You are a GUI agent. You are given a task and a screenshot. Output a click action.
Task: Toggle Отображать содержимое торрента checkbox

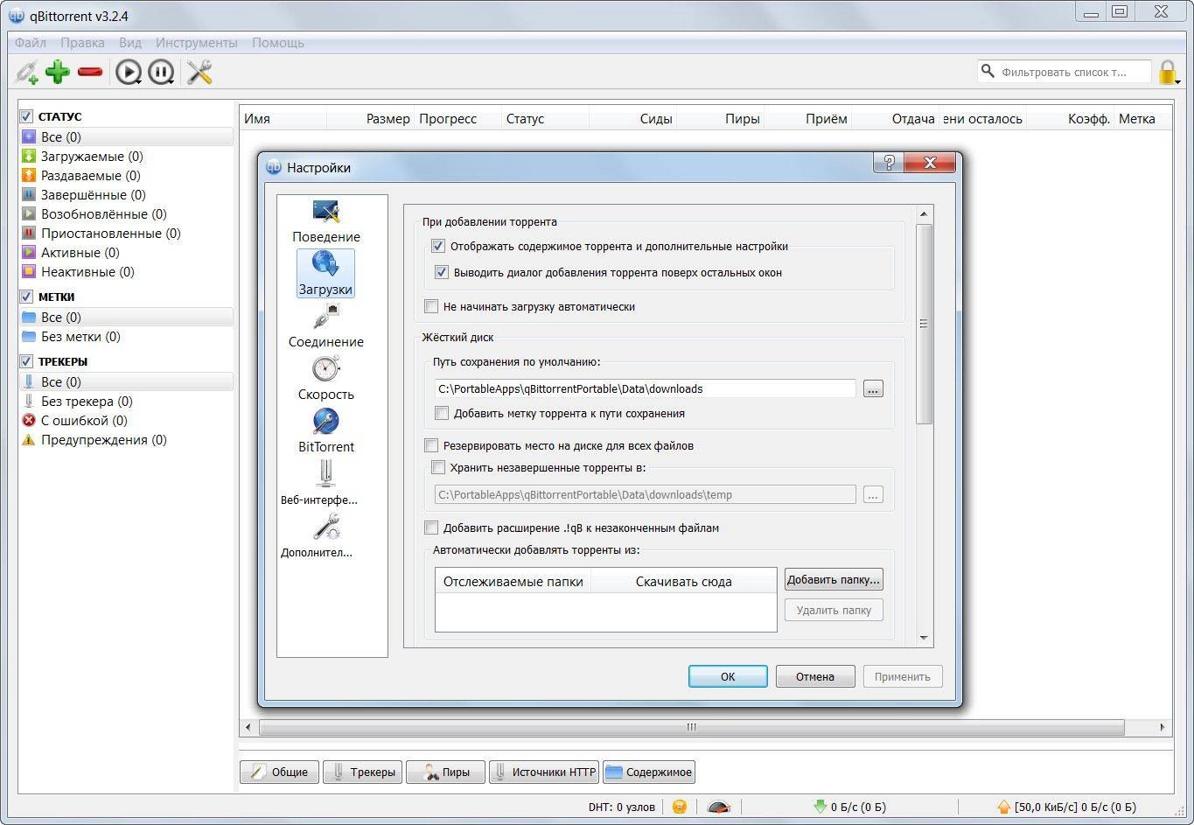click(x=438, y=247)
